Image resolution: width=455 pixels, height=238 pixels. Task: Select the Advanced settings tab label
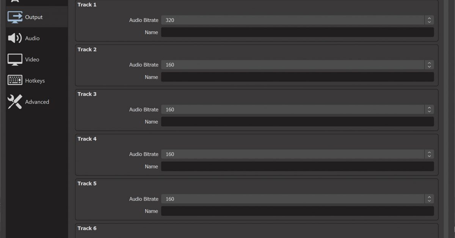(x=37, y=102)
